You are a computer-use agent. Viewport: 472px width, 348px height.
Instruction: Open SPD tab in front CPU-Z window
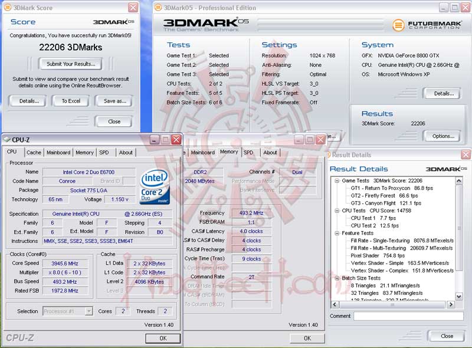(x=104, y=153)
